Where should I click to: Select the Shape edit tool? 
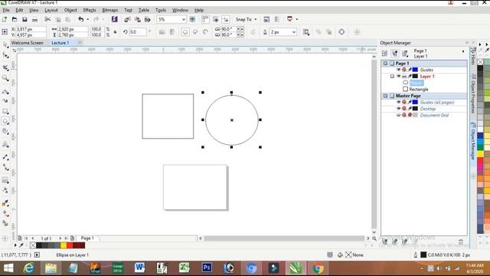point(5,56)
